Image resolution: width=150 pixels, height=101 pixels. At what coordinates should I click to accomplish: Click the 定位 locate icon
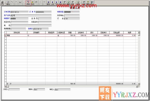coord(64,3)
